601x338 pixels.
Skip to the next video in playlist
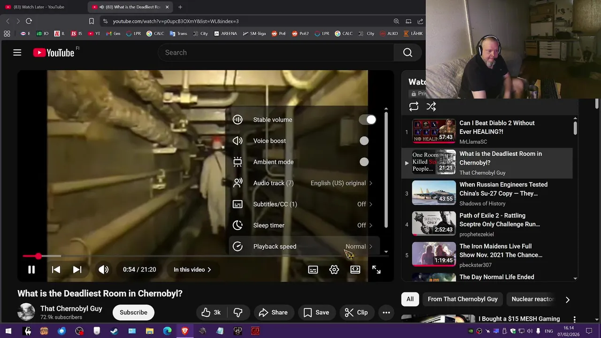(77, 269)
